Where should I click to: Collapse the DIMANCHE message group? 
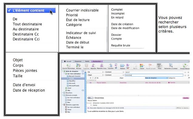click(88, 80)
